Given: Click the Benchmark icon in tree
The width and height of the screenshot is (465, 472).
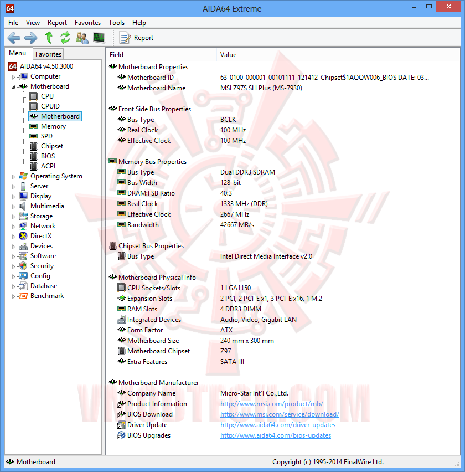Looking at the screenshot, I should click(23, 296).
